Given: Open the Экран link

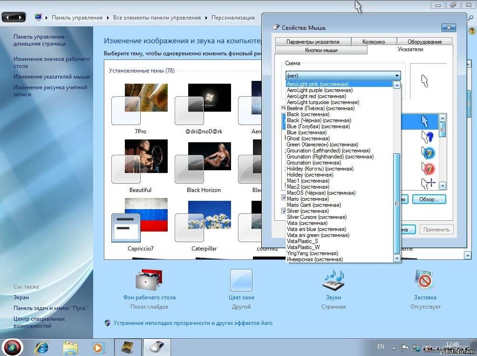Looking at the screenshot, I should pyautogui.click(x=21, y=297).
